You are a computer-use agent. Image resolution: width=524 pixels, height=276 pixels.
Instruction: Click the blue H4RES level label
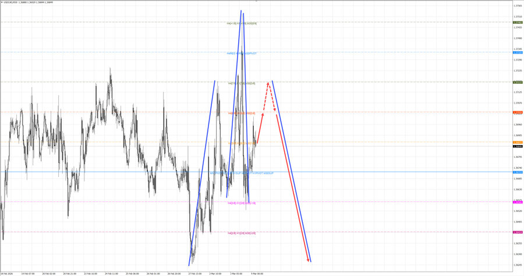242,54
